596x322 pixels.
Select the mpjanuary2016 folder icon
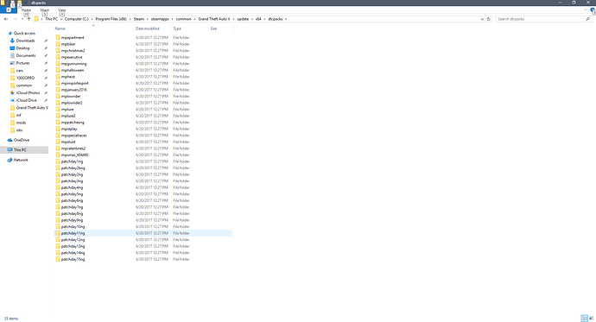point(58,90)
